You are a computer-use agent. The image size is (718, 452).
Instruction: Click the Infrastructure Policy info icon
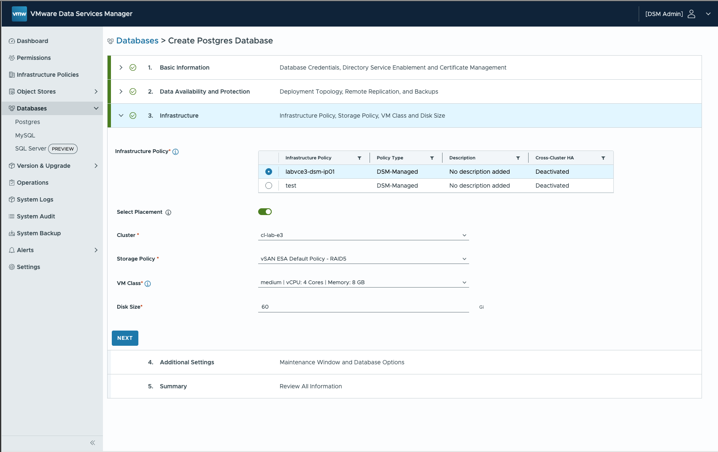point(175,152)
